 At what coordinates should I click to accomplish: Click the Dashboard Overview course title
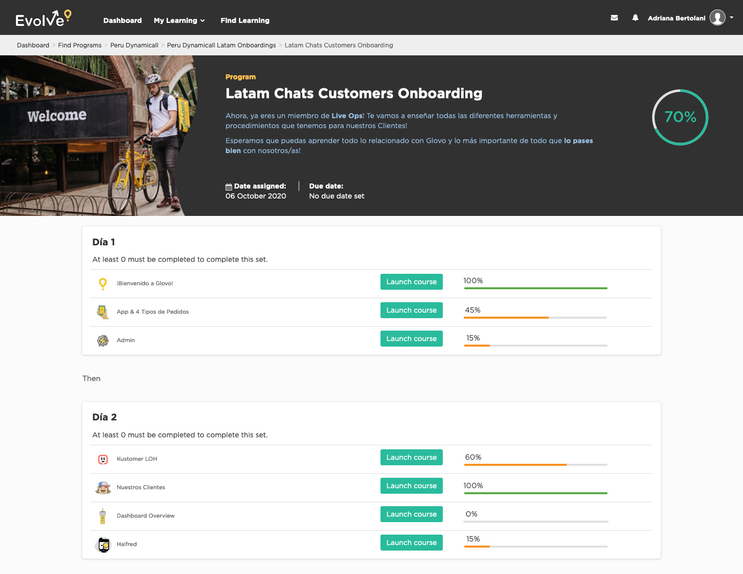[x=146, y=516]
